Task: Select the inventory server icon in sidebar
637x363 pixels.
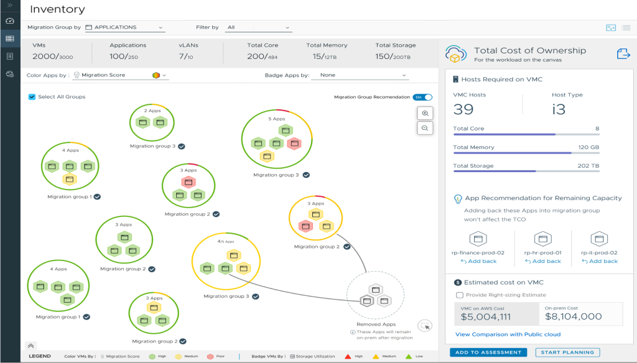Action: pyautogui.click(x=10, y=39)
